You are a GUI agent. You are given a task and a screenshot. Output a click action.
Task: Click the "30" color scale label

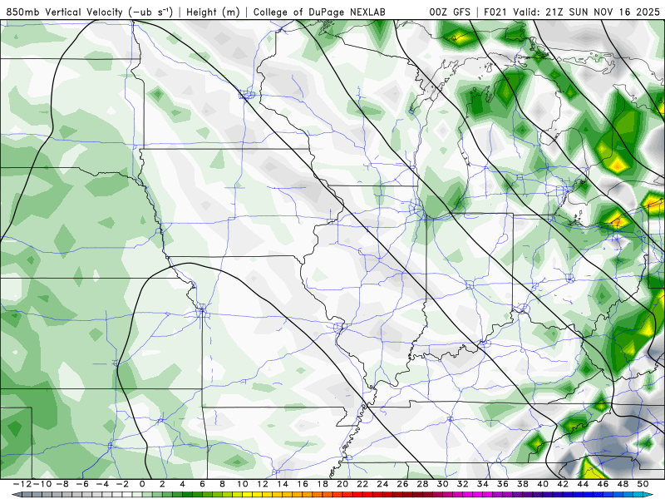click(x=443, y=484)
